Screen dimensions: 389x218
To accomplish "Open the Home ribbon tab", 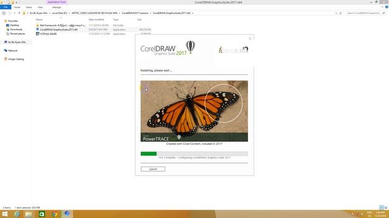I will coord(17,7).
